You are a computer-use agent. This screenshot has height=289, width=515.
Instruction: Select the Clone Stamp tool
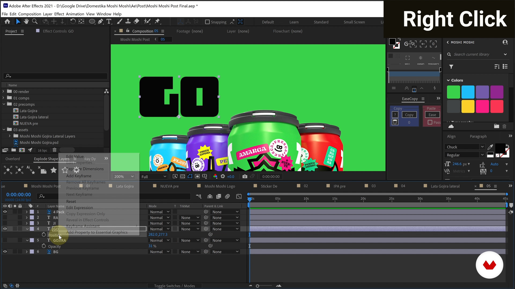coord(128,21)
